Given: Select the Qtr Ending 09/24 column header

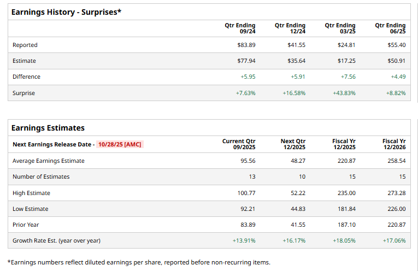Looking at the screenshot, I should click(240, 28).
